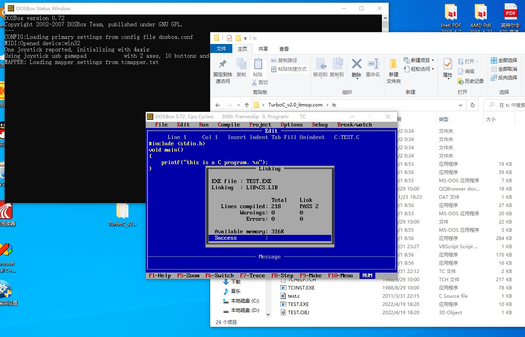525x337 pixels.
Task: Expand the Properties (属性) dropdown arrow
Action: click(x=448, y=79)
